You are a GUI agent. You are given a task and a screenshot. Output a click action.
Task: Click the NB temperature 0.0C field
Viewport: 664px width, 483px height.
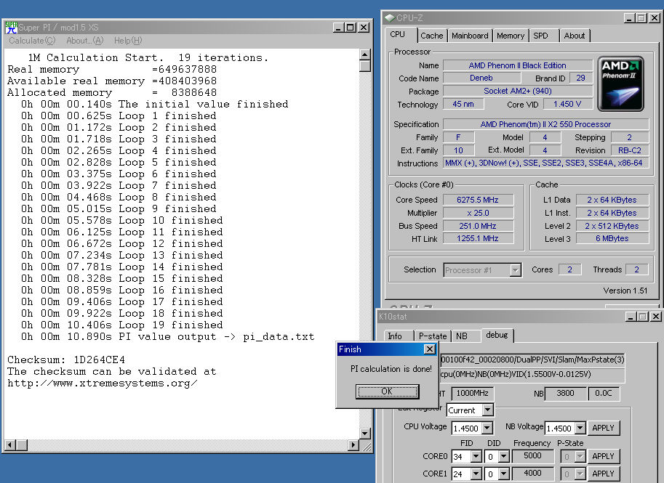(604, 394)
